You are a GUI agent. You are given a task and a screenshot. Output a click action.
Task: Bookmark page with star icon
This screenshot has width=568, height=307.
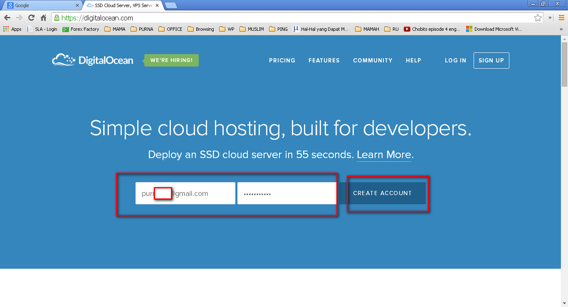538,18
